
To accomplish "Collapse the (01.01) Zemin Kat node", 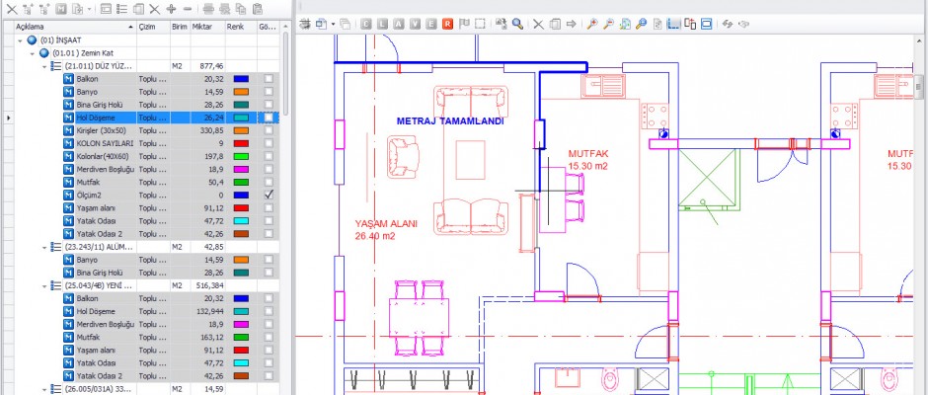I will click(x=33, y=53).
